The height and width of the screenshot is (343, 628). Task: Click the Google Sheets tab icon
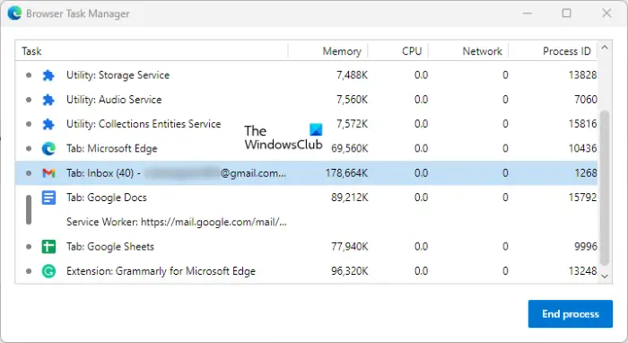coord(48,246)
